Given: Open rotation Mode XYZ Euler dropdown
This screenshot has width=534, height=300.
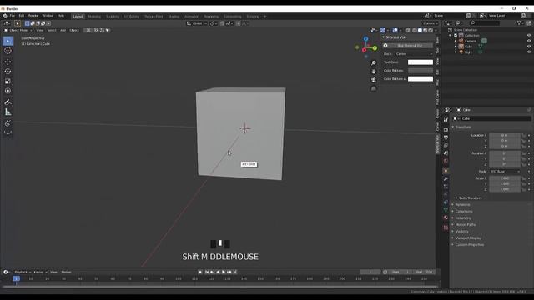Looking at the screenshot, I should click(505, 172).
